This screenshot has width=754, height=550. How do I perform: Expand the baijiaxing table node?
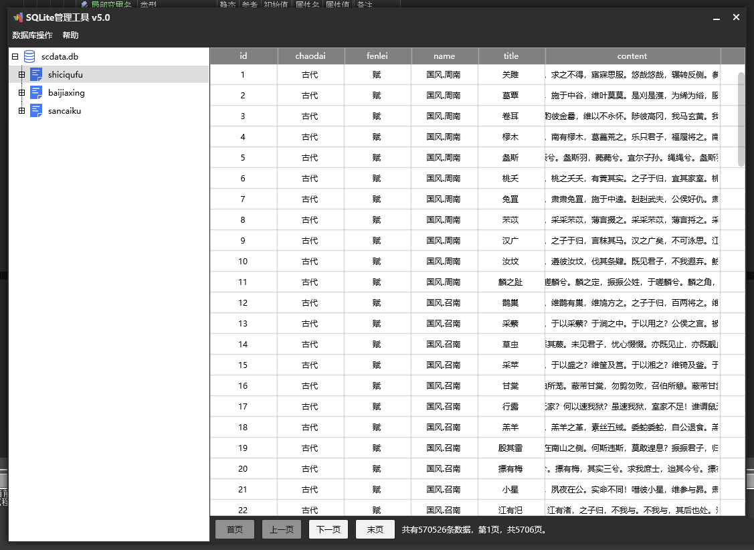click(x=23, y=92)
